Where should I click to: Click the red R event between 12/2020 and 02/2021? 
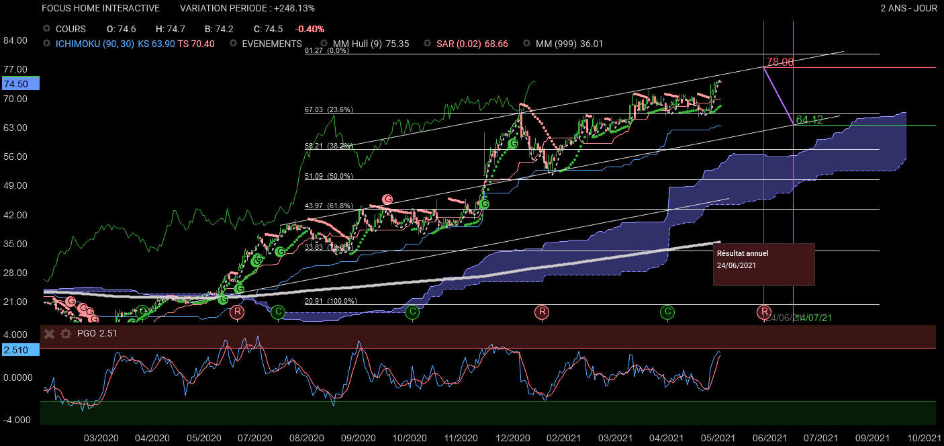coord(542,312)
